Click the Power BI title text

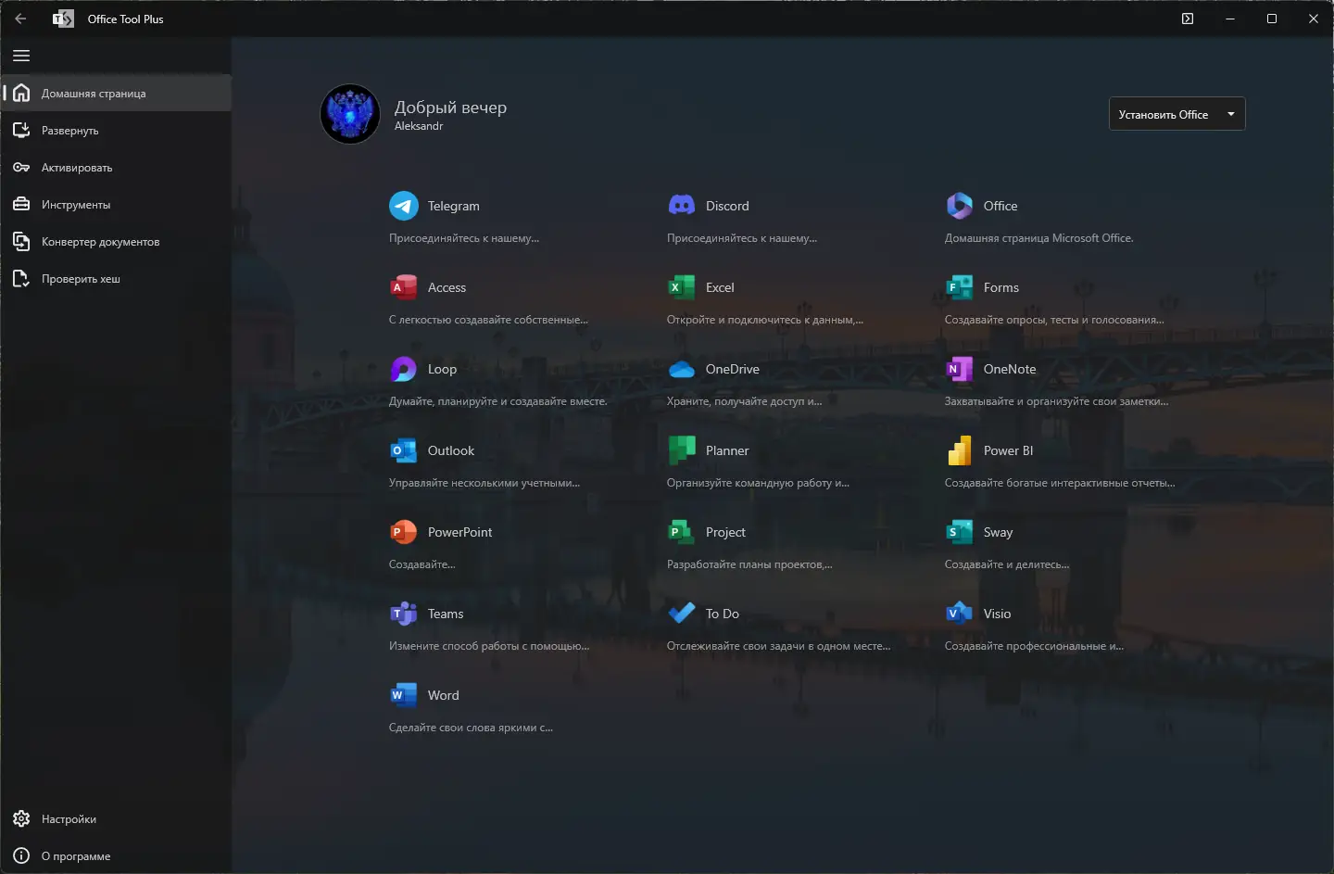pyautogui.click(x=1008, y=450)
